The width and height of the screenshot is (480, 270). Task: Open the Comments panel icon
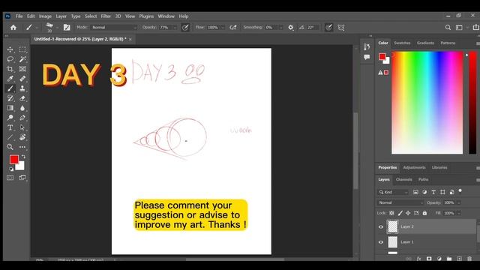[367, 57]
